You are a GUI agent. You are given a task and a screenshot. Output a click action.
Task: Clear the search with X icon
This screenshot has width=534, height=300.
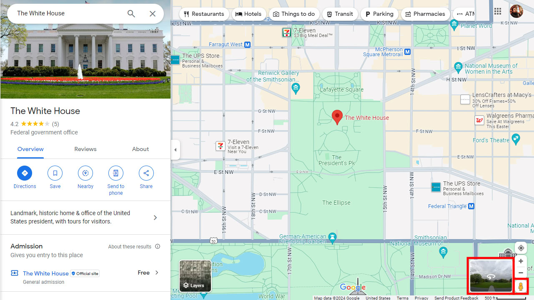coord(153,14)
